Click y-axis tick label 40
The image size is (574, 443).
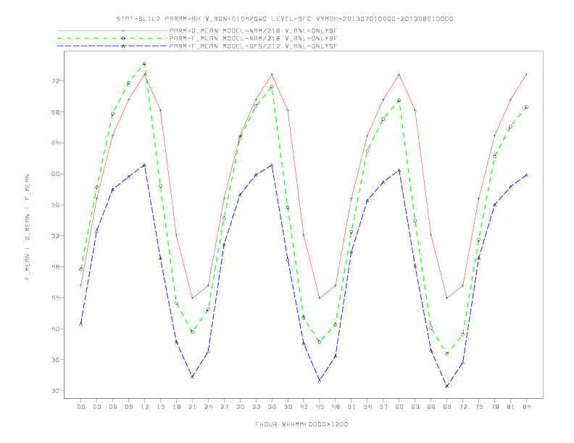click(x=56, y=329)
